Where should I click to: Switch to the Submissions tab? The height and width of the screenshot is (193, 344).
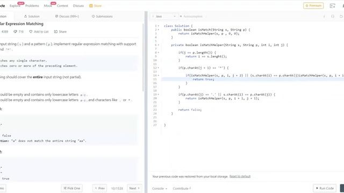102,17
